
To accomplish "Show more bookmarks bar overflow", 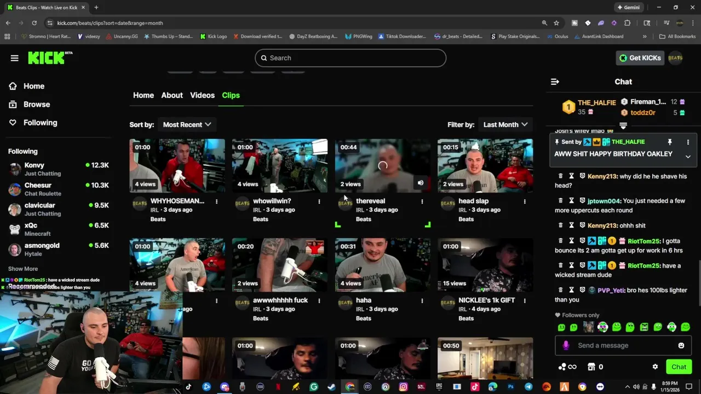I will pos(644,37).
